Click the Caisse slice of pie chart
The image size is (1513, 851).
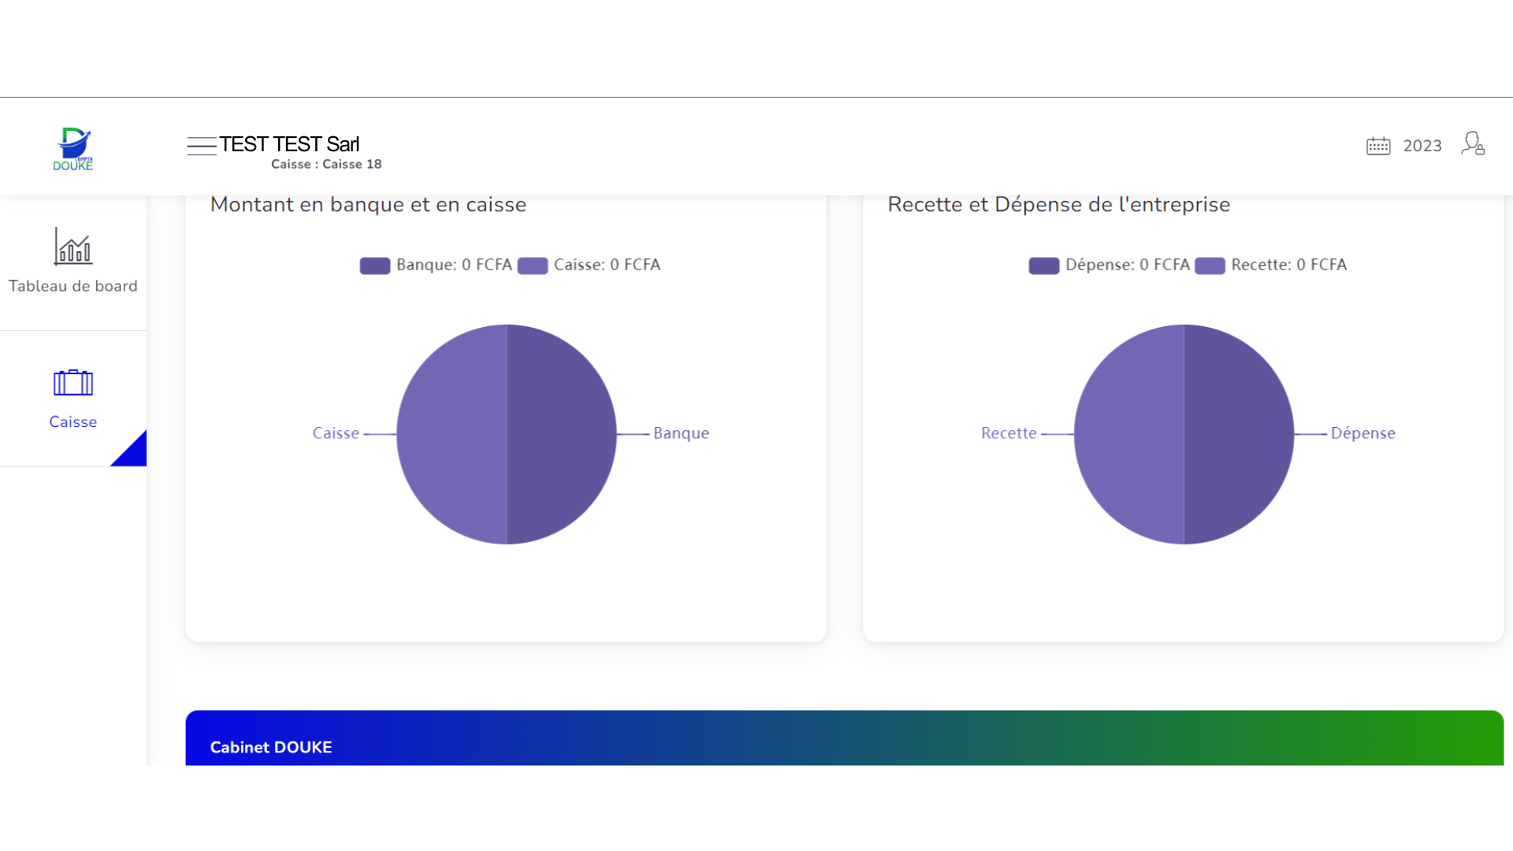[452, 434]
